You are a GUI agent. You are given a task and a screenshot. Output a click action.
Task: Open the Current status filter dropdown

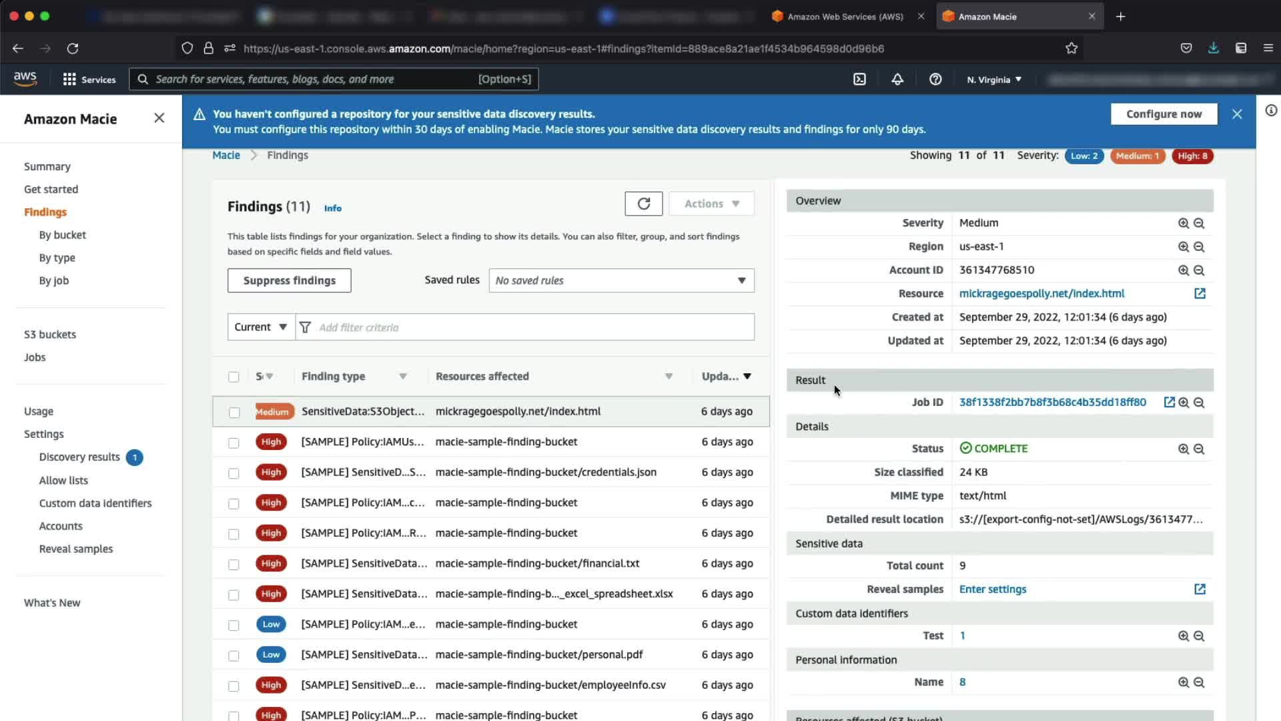[261, 327]
